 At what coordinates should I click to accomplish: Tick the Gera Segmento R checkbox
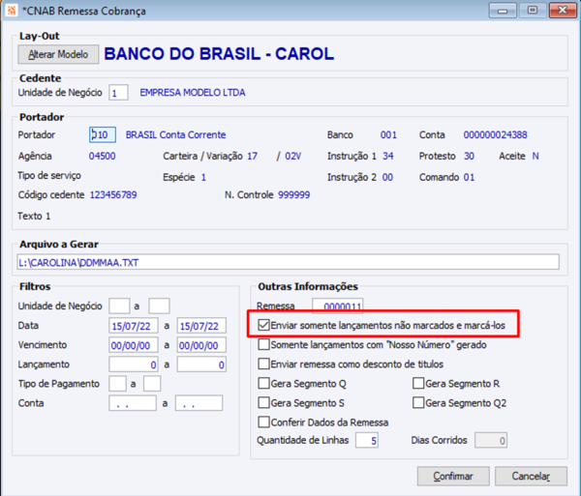pos(418,383)
